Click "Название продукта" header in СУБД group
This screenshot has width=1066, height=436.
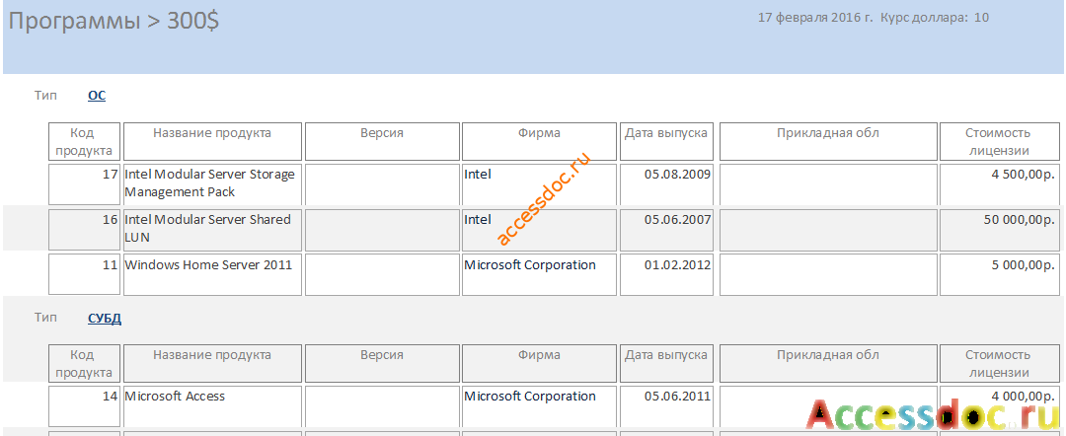point(212,363)
